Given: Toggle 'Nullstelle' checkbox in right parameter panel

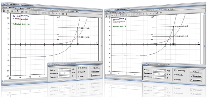Looking at the screenshot, I should (175, 74).
